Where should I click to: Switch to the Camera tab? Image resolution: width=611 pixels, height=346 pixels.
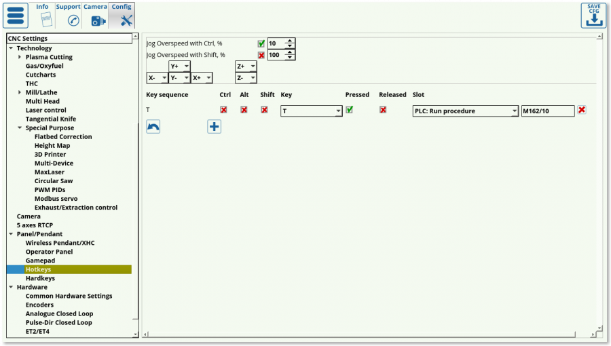click(96, 16)
